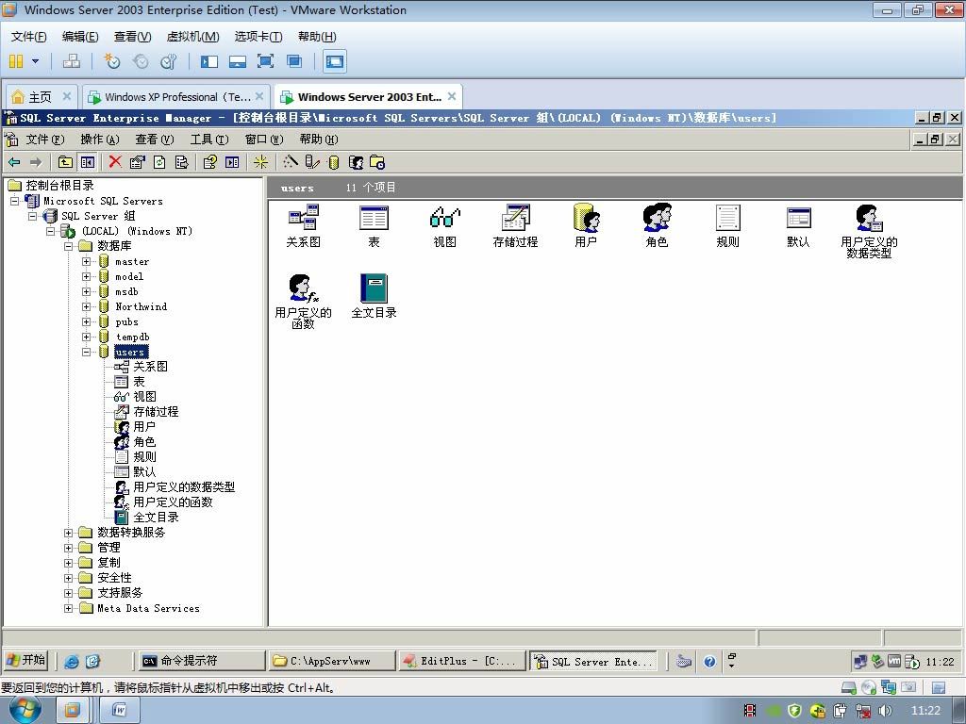Enter VMware full screen mode icon
The height and width of the screenshot is (724, 966).
pyautogui.click(x=265, y=61)
